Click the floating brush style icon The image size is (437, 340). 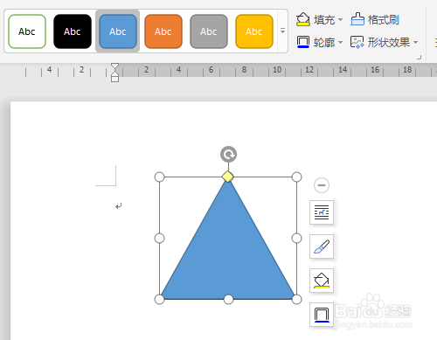coord(322,246)
